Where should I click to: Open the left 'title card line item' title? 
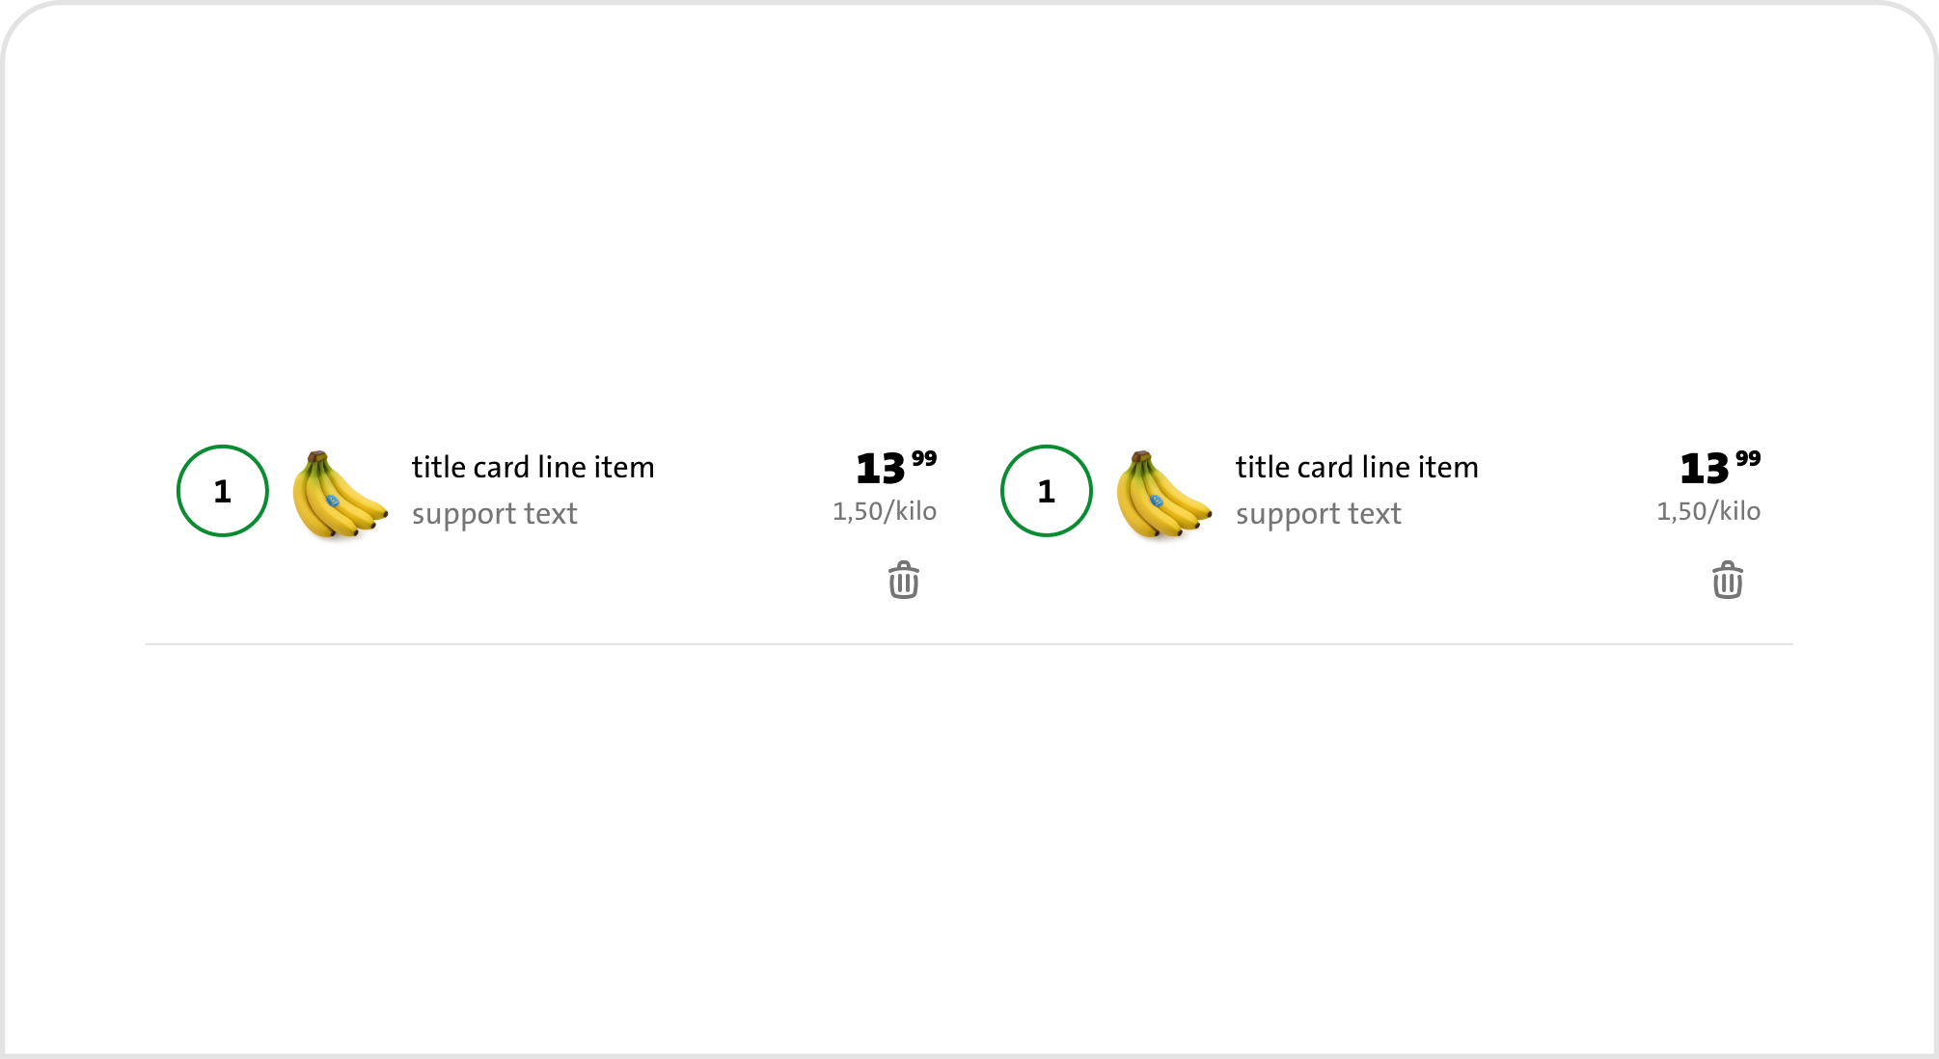click(x=533, y=467)
